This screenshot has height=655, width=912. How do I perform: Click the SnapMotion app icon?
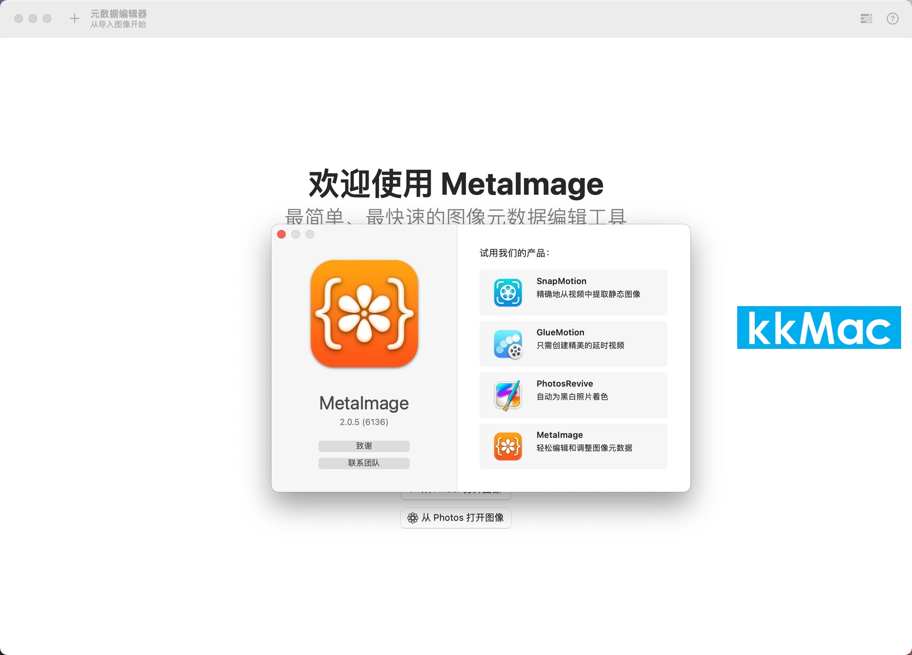(x=508, y=292)
